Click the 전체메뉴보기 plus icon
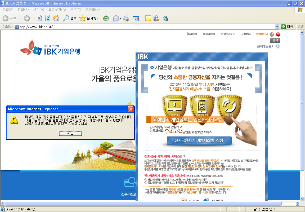 click(278, 46)
